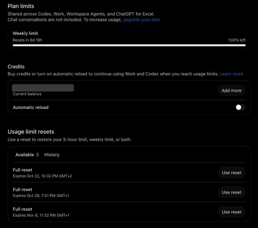Click the redacted Current balance value

point(43,88)
